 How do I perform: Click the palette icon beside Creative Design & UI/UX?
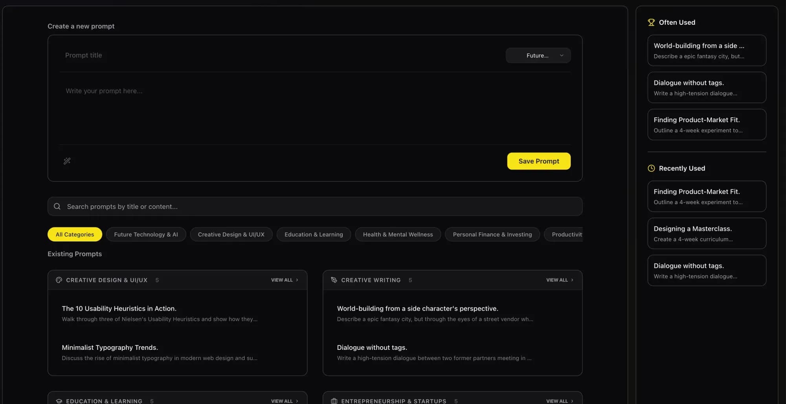pos(59,280)
